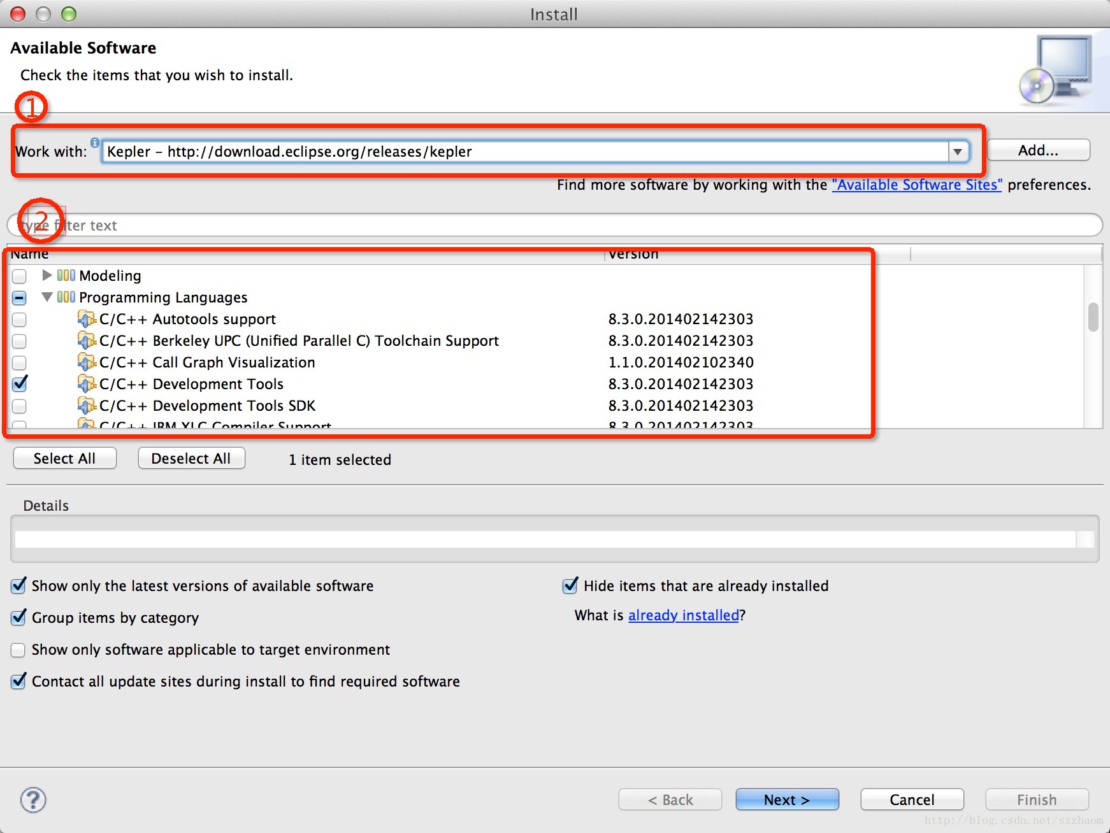
Task: Select the C/C++ Autotools support row text
Action: [x=188, y=319]
